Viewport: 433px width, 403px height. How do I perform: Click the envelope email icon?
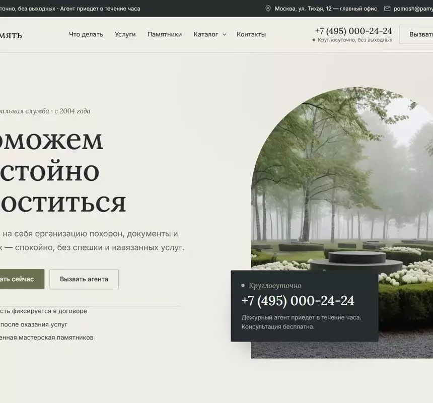pos(387,9)
